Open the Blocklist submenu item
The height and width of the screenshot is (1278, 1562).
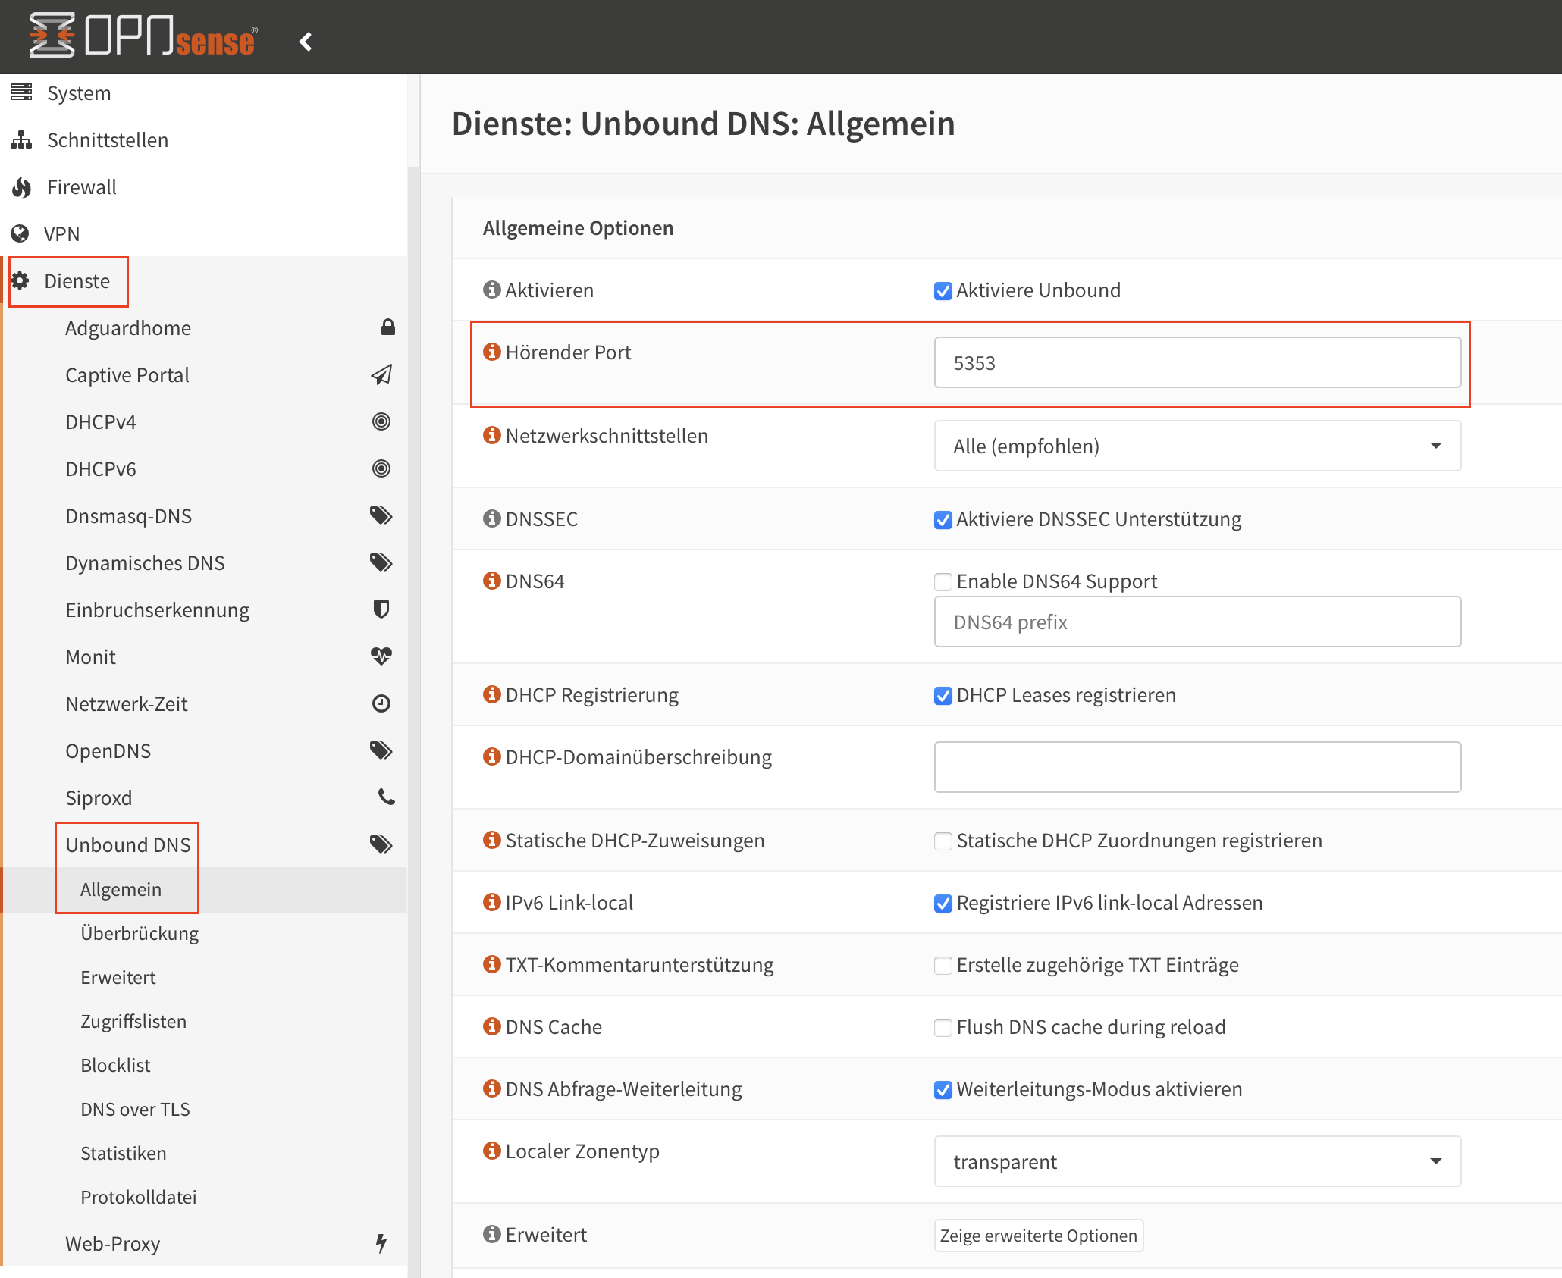point(115,1065)
